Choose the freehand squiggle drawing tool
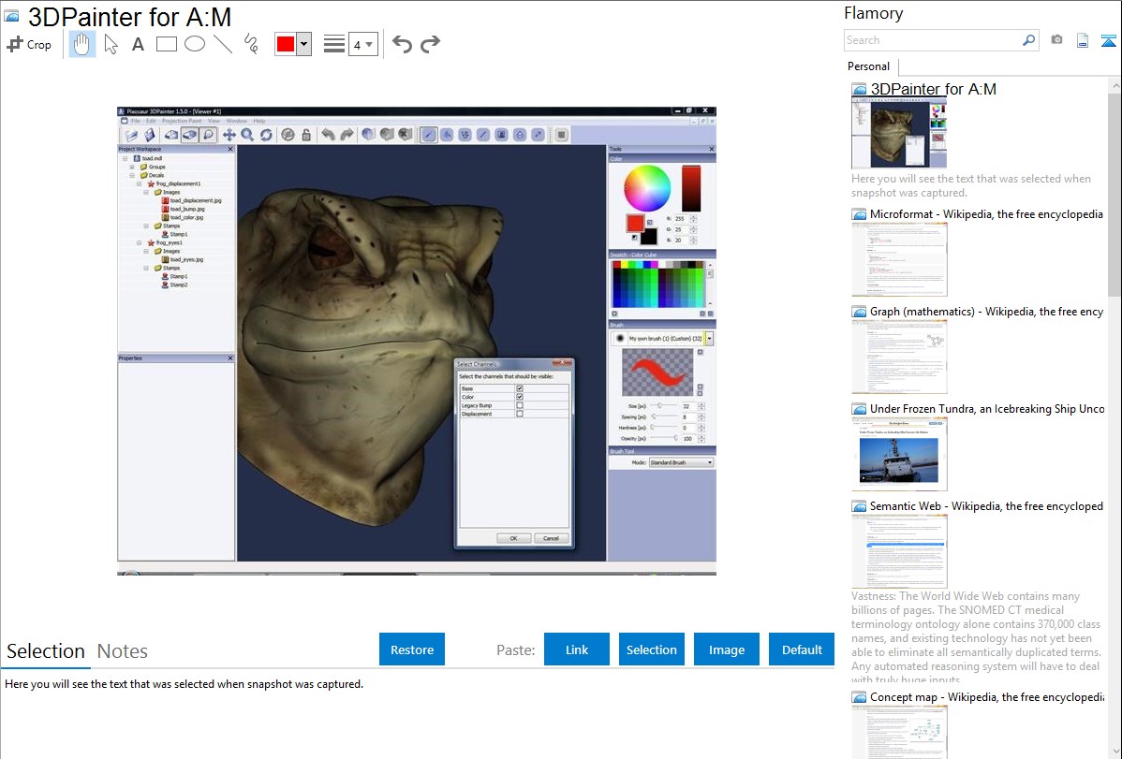The image size is (1122, 759). click(251, 44)
